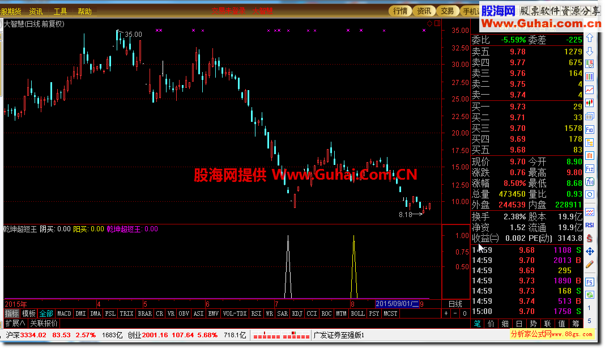
Task: Click the RSI indicator sidebar icon
Action: [590, 225]
